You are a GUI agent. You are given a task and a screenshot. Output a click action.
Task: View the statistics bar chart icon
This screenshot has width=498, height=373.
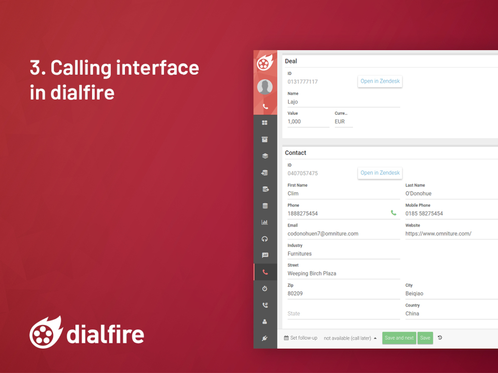[x=265, y=222]
